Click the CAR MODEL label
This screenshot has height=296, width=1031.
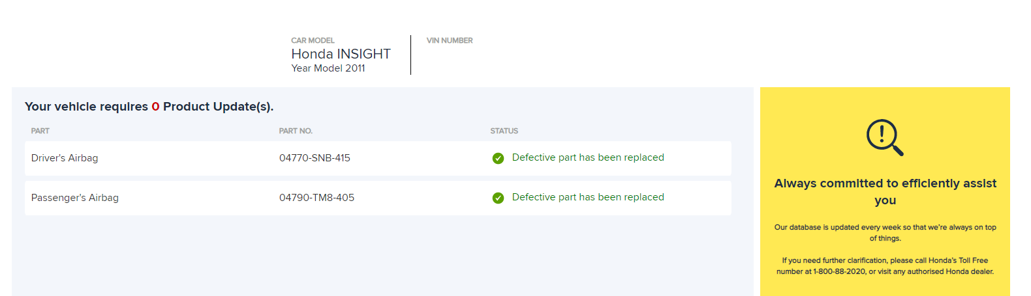313,40
